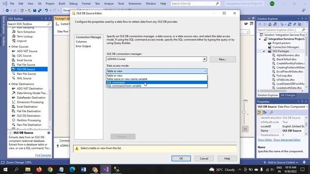This screenshot has width=310, height=174.
Task: Collapse the SSIS Packages folder
Action: point(263,51)
